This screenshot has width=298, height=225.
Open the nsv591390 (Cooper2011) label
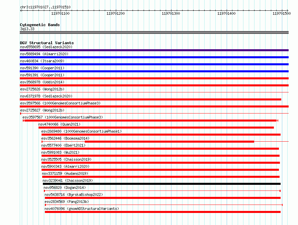click(42, 68)
